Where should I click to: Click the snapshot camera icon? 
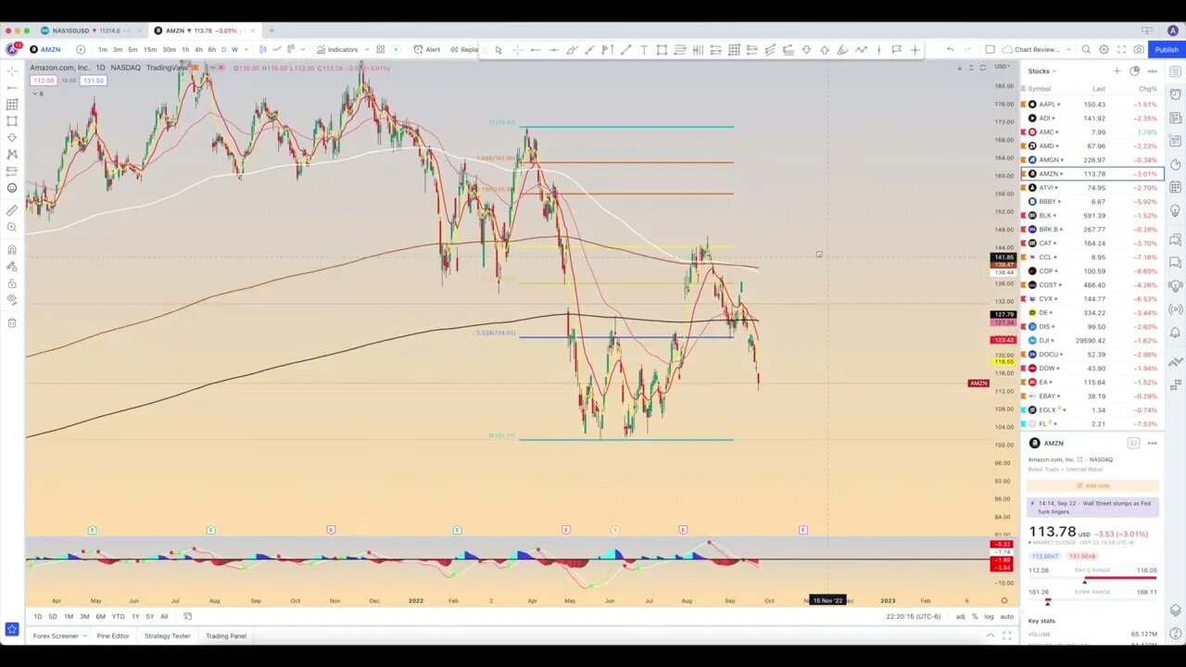click(x=1139, y=49)
